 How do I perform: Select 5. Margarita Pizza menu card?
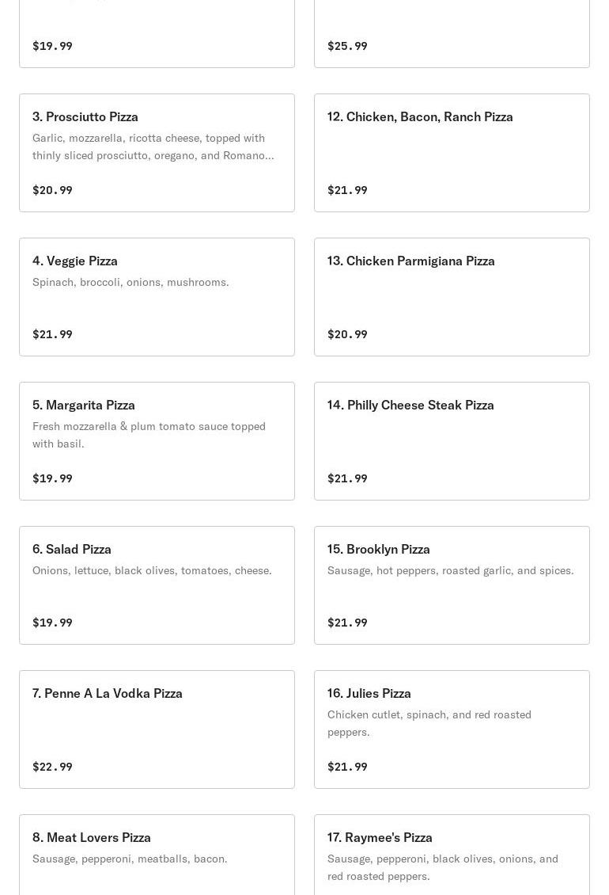pos(157,441)
